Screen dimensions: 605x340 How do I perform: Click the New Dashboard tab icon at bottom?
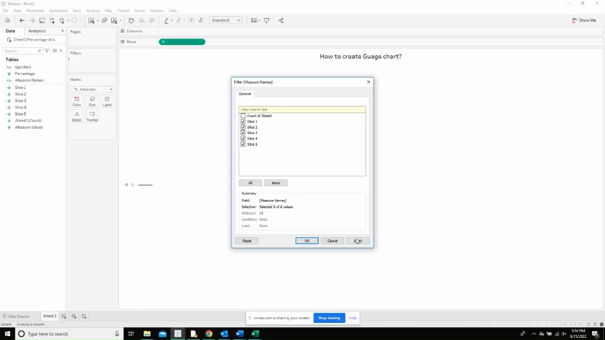[x=74, y=316]
